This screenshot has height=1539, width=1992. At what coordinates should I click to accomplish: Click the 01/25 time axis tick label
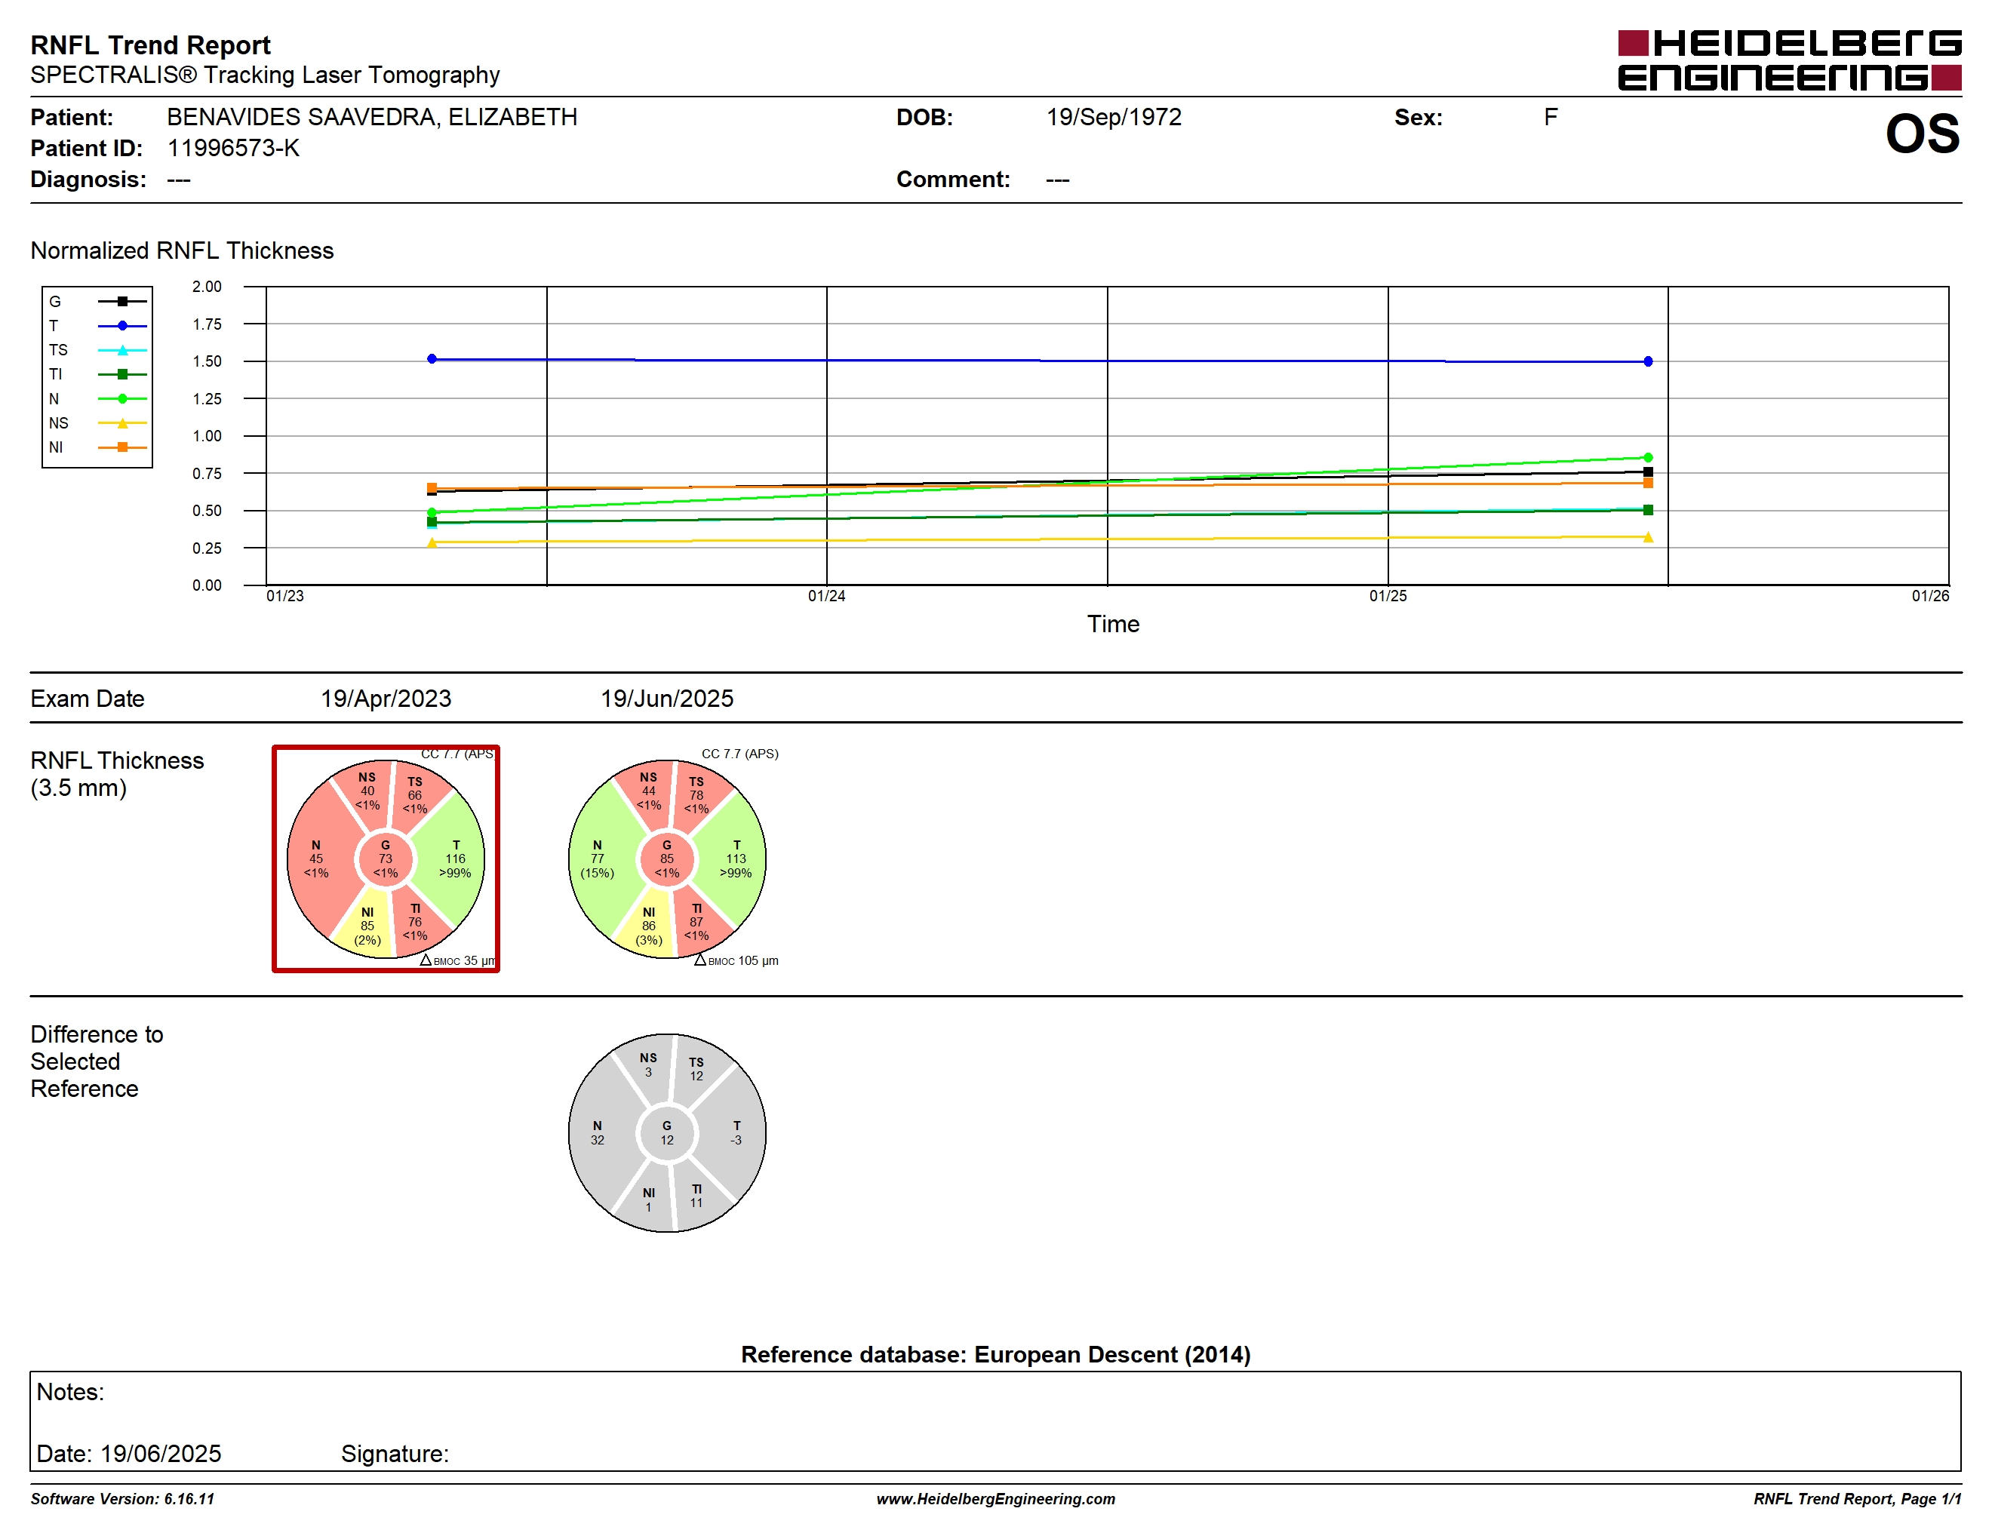click(x=1388, y=595)
